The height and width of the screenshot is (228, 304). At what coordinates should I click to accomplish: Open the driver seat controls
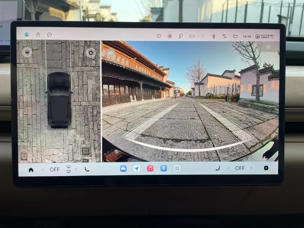pos(87,169)
